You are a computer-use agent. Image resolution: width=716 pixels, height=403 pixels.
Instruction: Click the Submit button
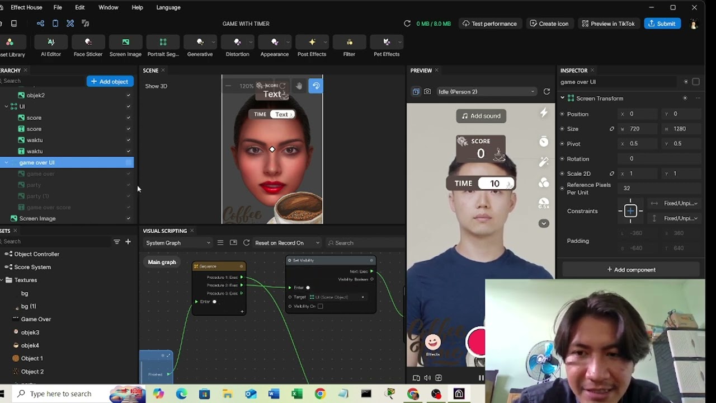pos(662,24)
